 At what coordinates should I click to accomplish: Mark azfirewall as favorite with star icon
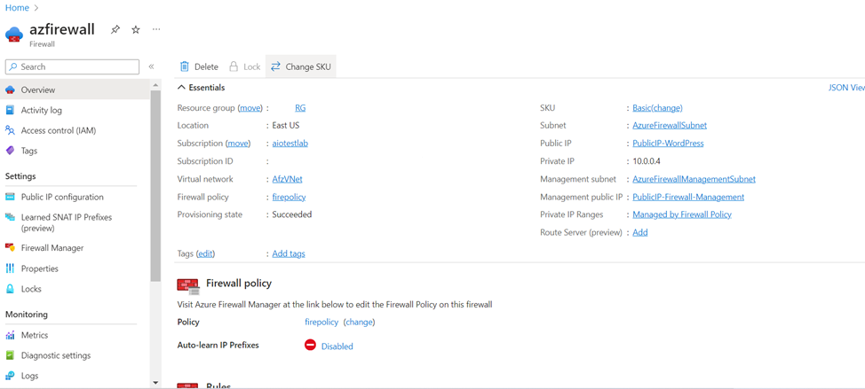(136, 29)
